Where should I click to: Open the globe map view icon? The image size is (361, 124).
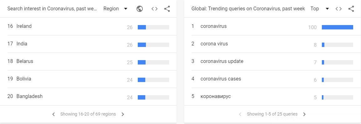tap(140, 9)
